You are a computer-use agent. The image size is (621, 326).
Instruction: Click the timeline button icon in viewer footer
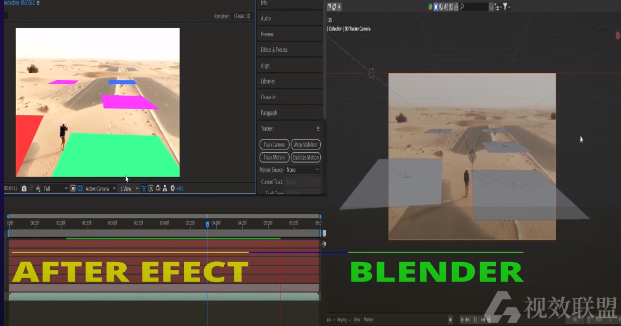tap(158, 189)
